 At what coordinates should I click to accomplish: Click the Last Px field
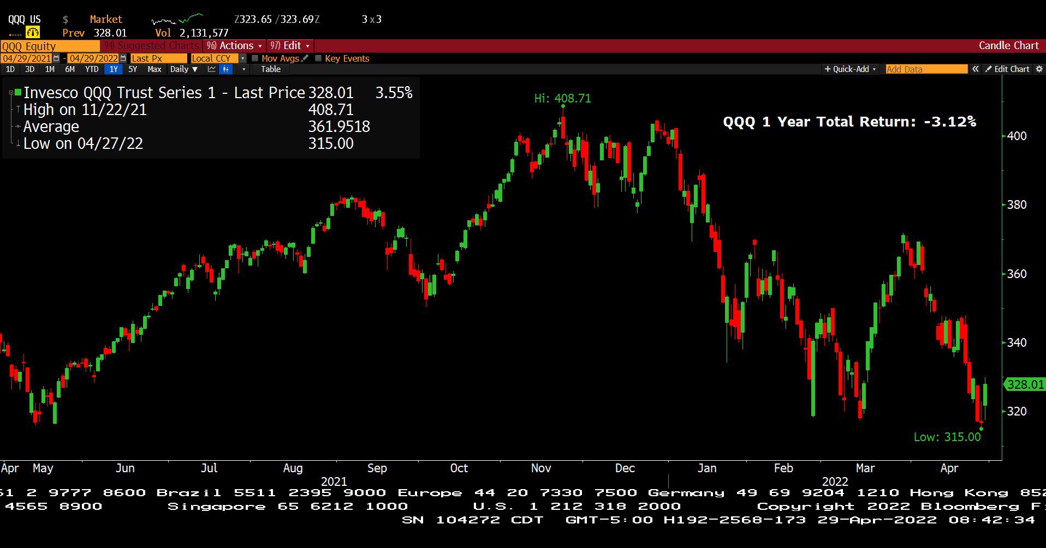(158, 58)
